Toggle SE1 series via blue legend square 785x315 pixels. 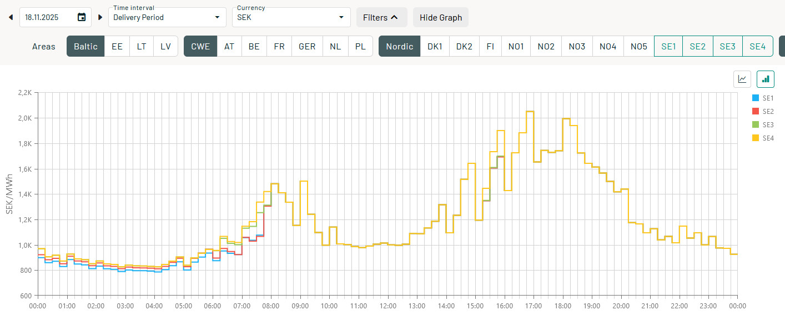coord(754,98)
